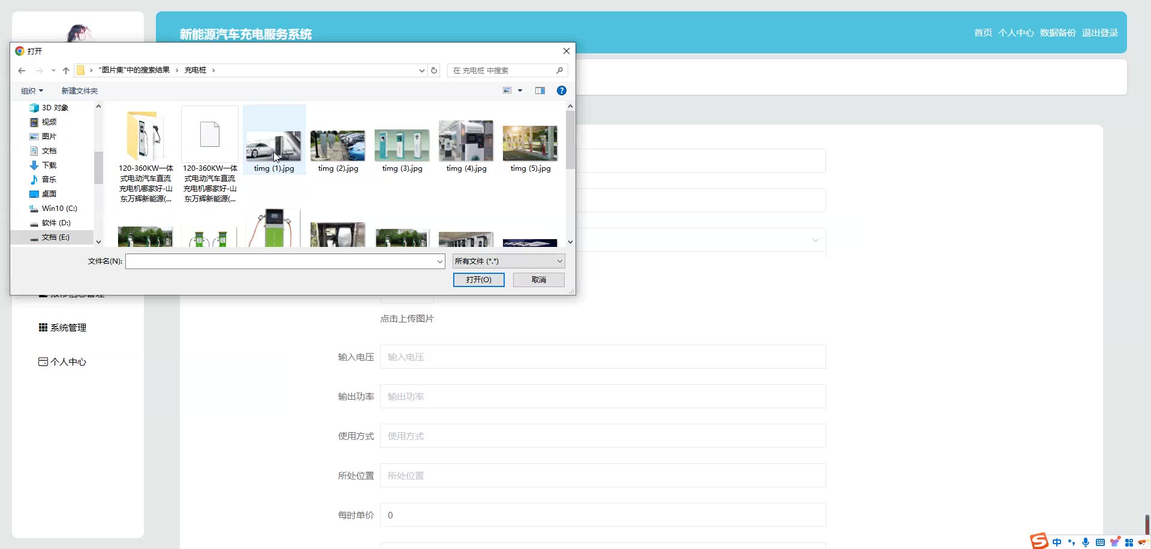The height and width of the screenshot is (549, 1151).
Task: Go up one folder level
Action: [66, 71]
